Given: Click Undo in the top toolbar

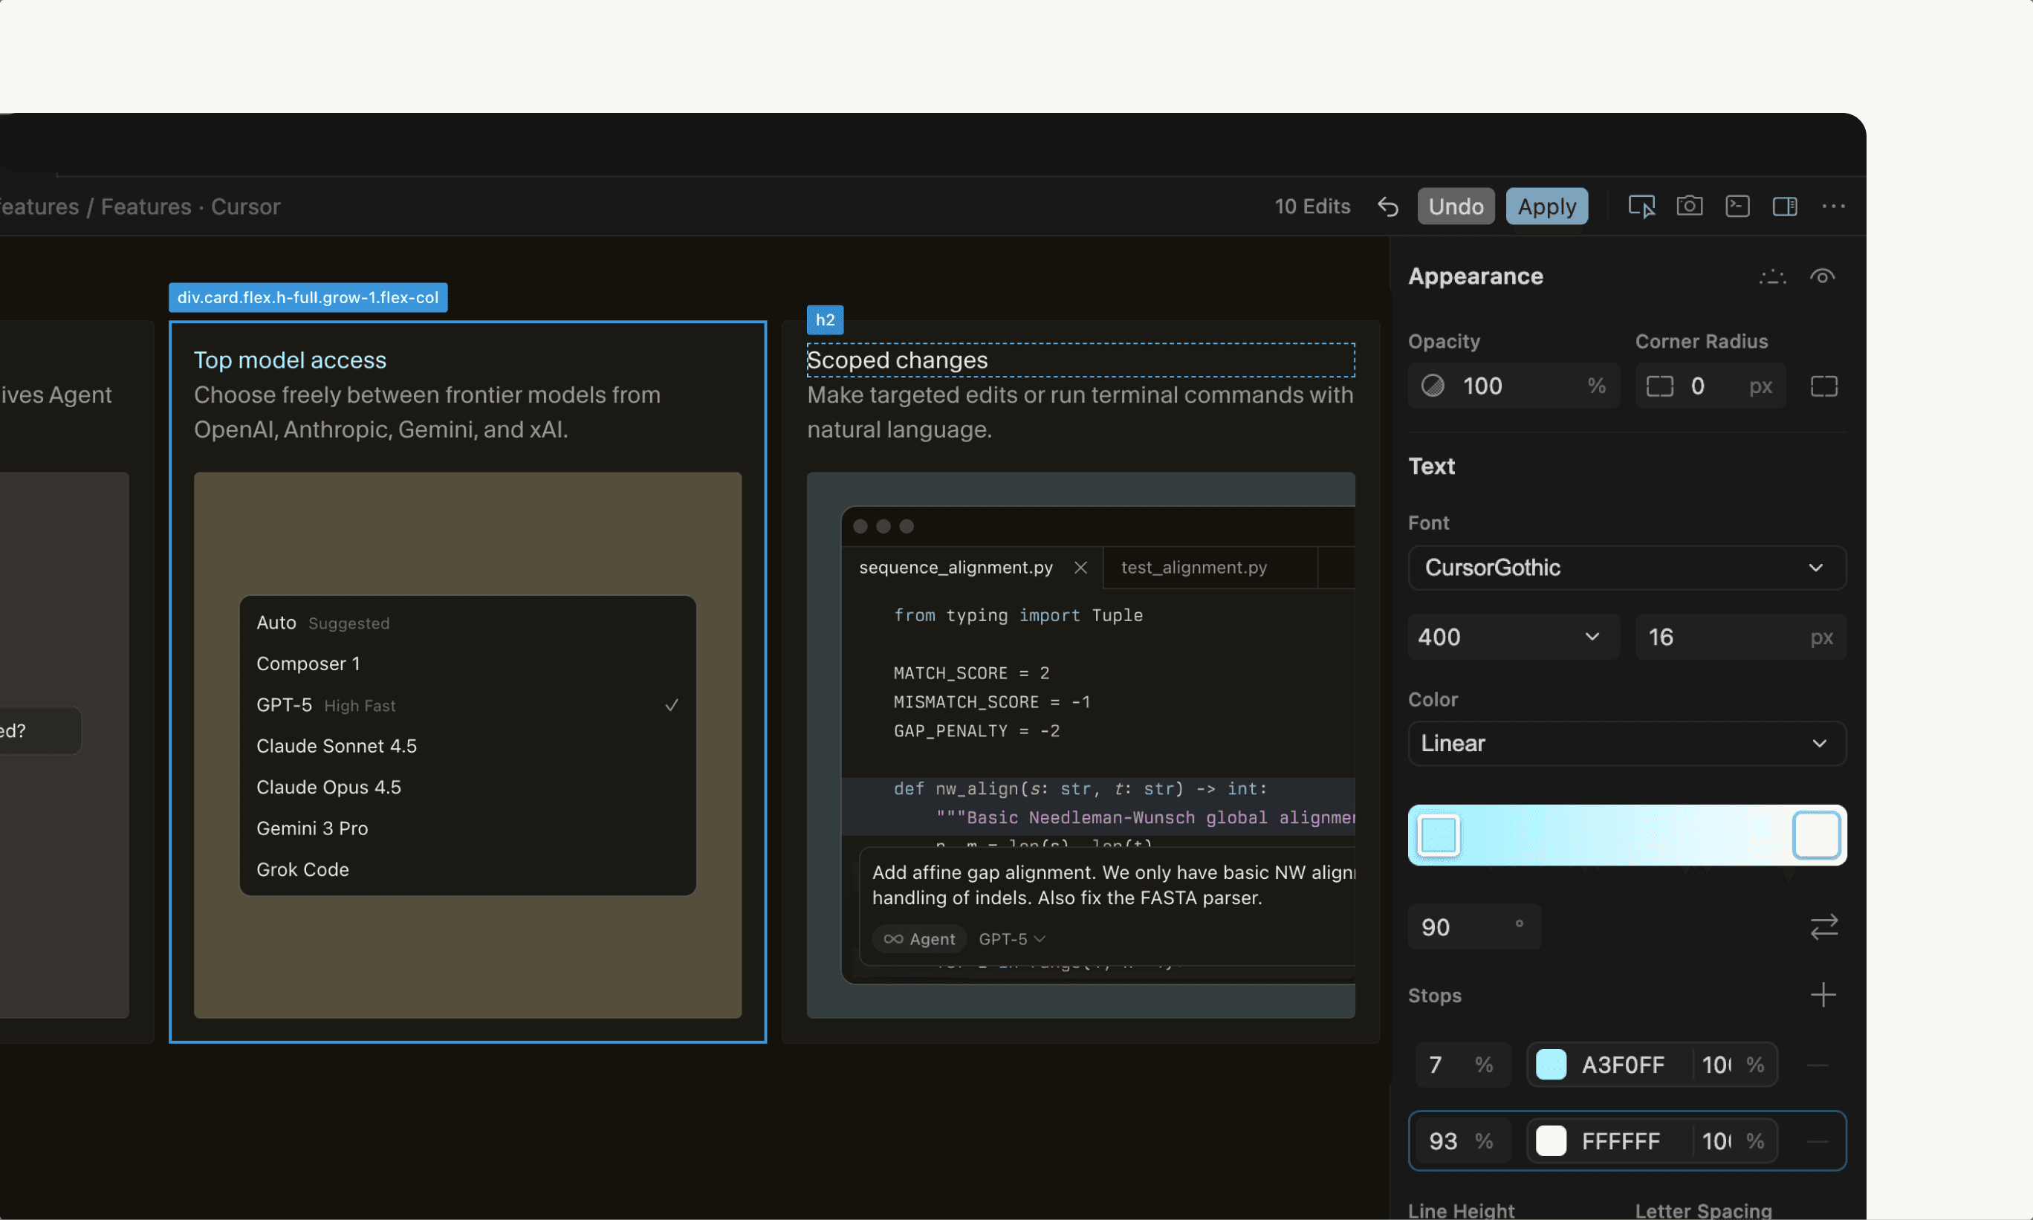Looking at the screenshot, I should pyautogui.click(x=1454, y=206).
